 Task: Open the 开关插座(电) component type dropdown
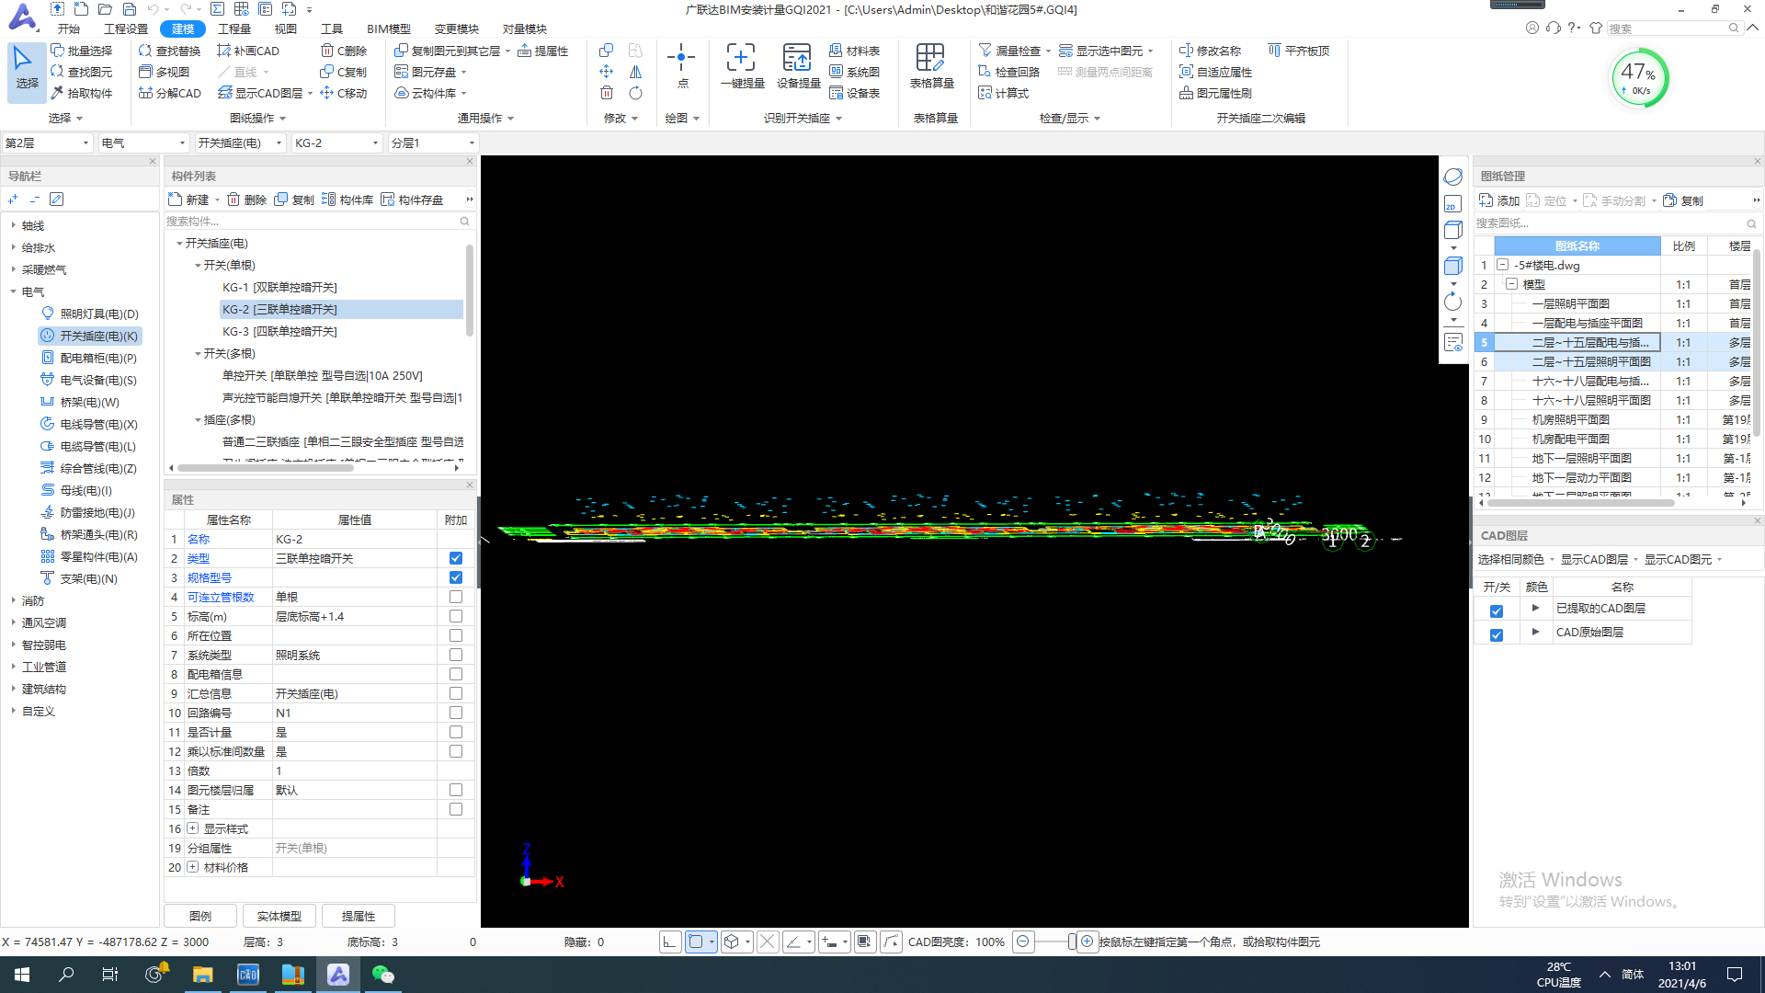(241, 143)
